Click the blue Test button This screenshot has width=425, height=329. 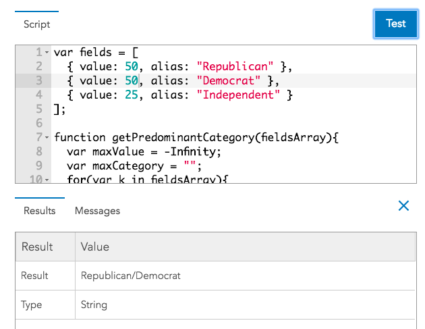click(x=396, y=24)
